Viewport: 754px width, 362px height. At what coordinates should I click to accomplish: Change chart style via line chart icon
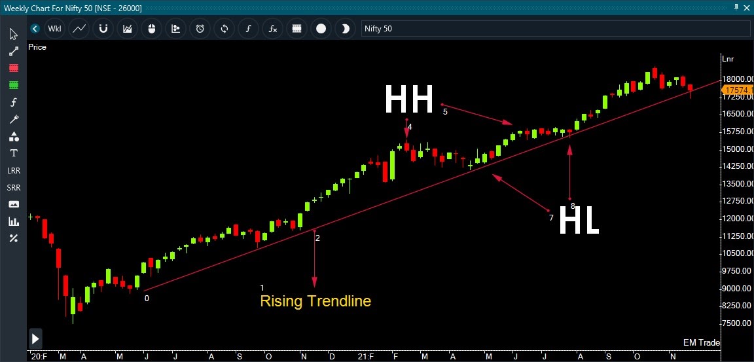(x=79, y=29)
